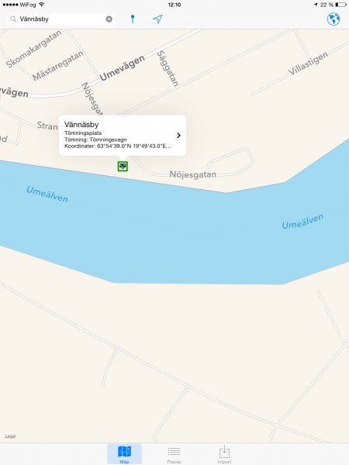Image resolution: width=349 pixels, height=465 pixels.
Task: Select the Map tab
Action: 124,454
